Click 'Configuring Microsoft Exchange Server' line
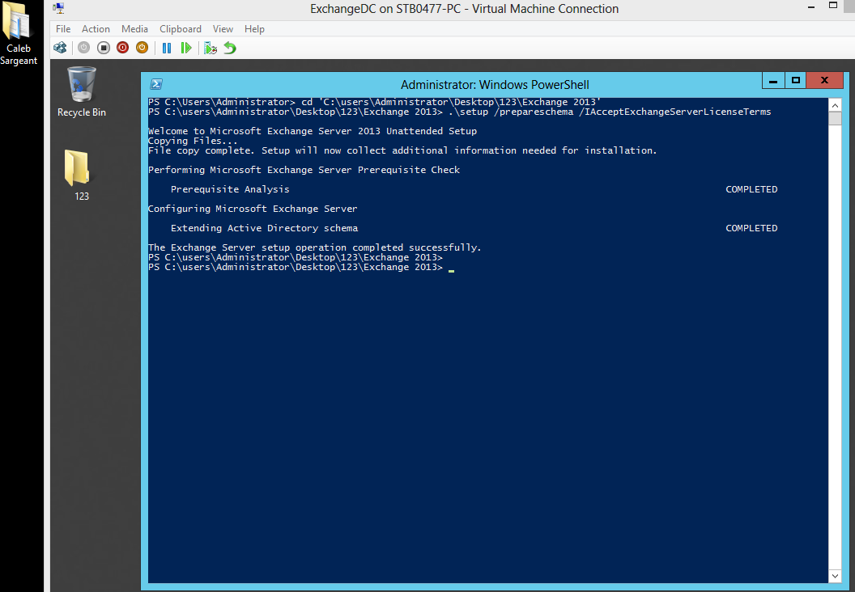Image resolution: width=855 pixels, height=592 pixels. (x=253, y=209)
